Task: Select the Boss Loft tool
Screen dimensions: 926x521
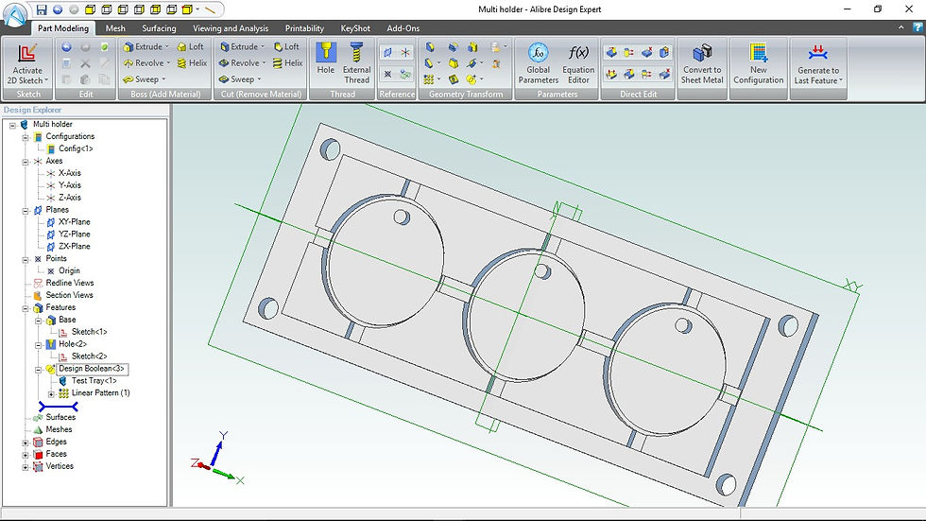Action: pyautogui.click(x=190, y=46)
